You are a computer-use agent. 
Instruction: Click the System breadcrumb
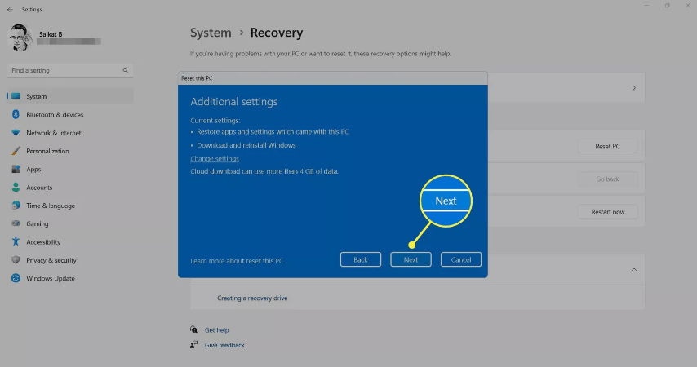coord(211,33)
